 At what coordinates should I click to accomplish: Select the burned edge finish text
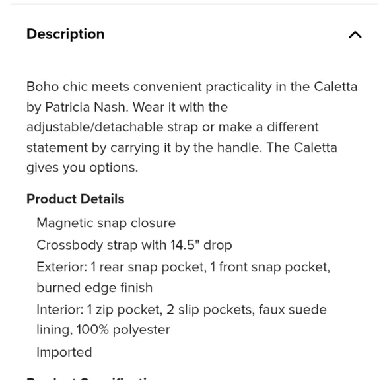click(x=94, y=287)
